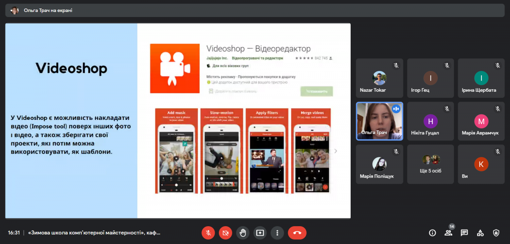Click the Jajijujejo Inc. developer link
Screen dimensions: 510x244
coord(217,58)
